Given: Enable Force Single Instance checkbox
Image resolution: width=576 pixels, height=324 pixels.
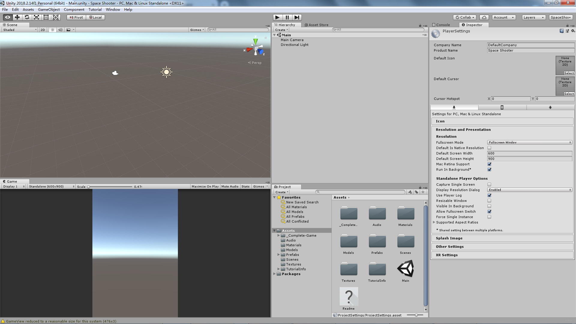Looking at the screenshot, I should pos(489,217).
